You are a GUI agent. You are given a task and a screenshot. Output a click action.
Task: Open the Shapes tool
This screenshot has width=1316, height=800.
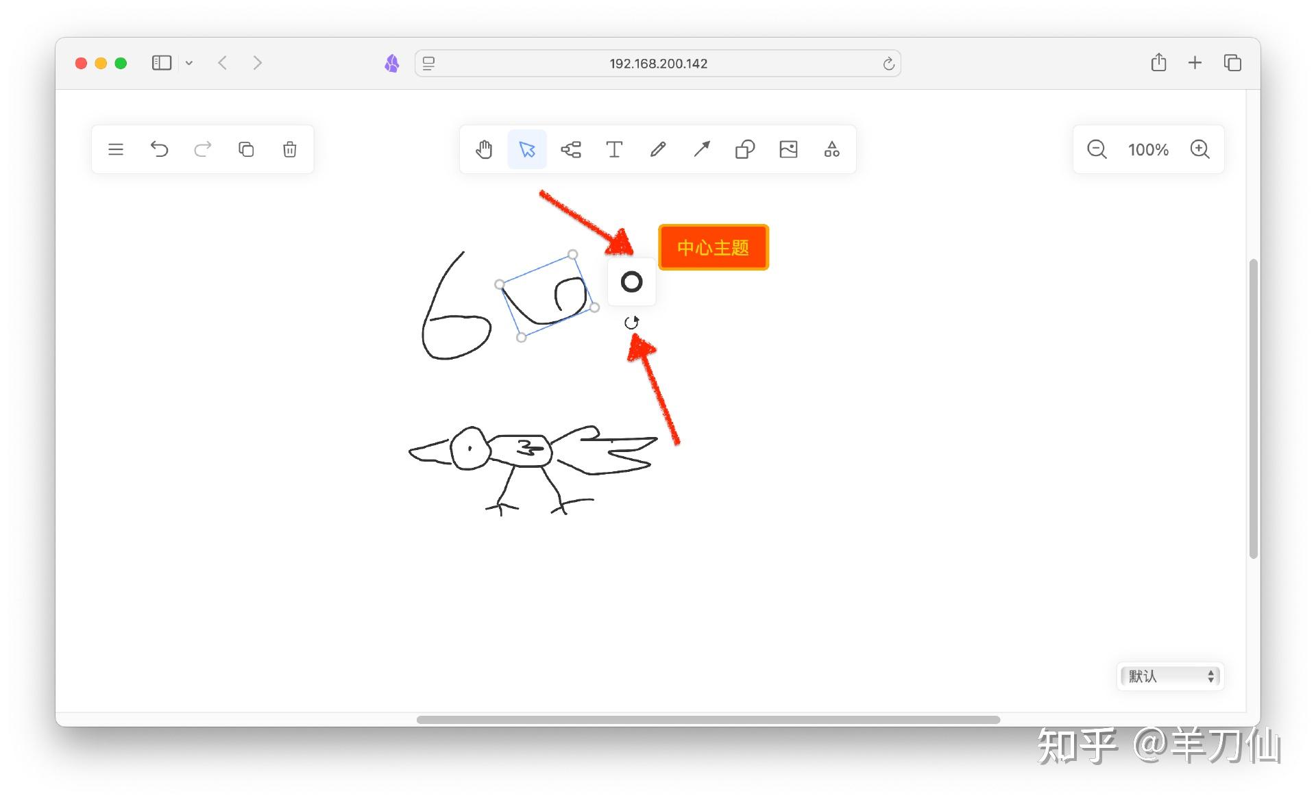[745, 149]
